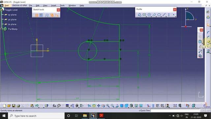This screenshot has height=119, width=211.
Task: Click the Undo icon
Action: pos(37,106)
